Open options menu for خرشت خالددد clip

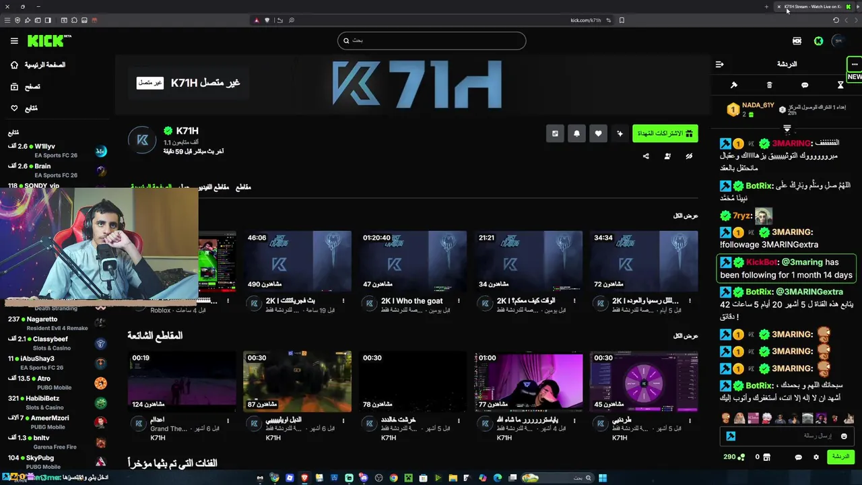coord(459,421)
